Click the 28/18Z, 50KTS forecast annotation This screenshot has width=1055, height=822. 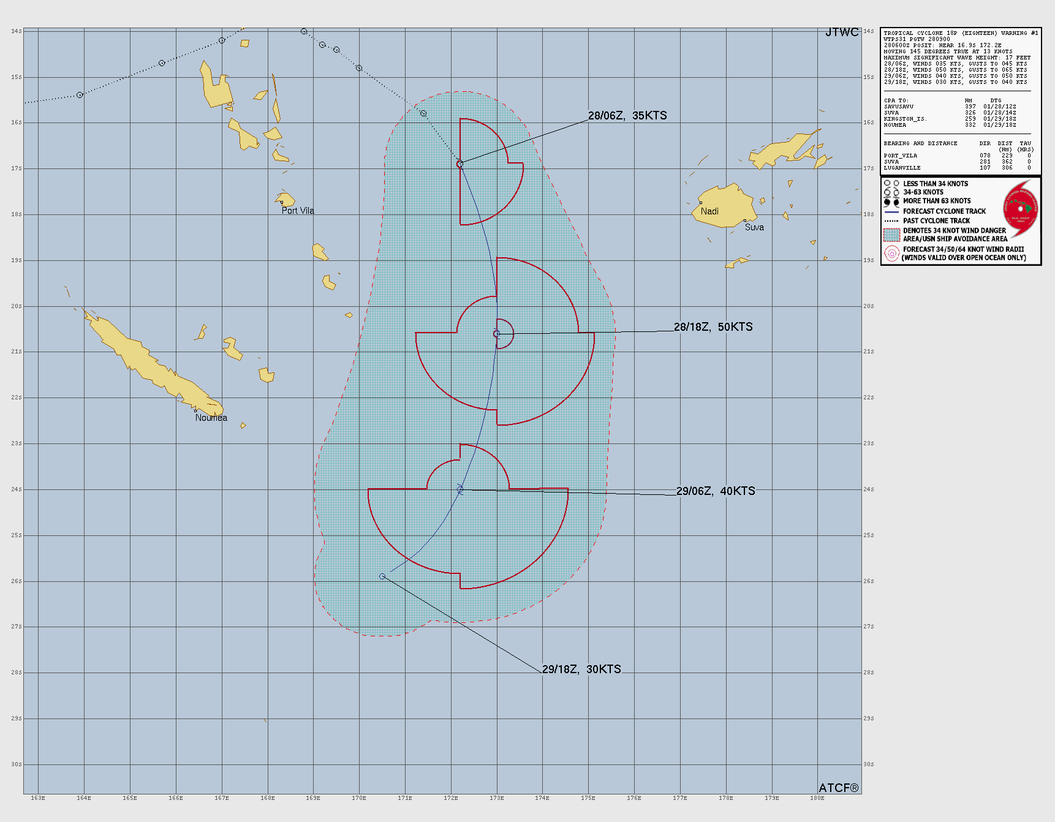coord(714,328)
